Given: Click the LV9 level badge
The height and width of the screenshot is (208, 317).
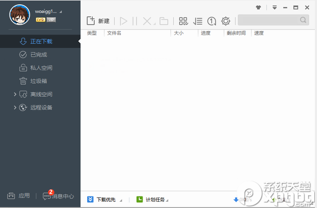Looking at the screenshot, I should tap(40, 20).
